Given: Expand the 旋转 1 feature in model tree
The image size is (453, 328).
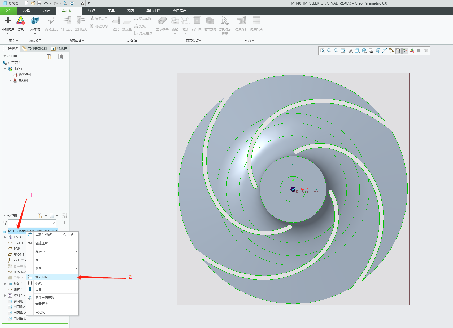Looking at the screenshot, I should (x=5, y=284).
